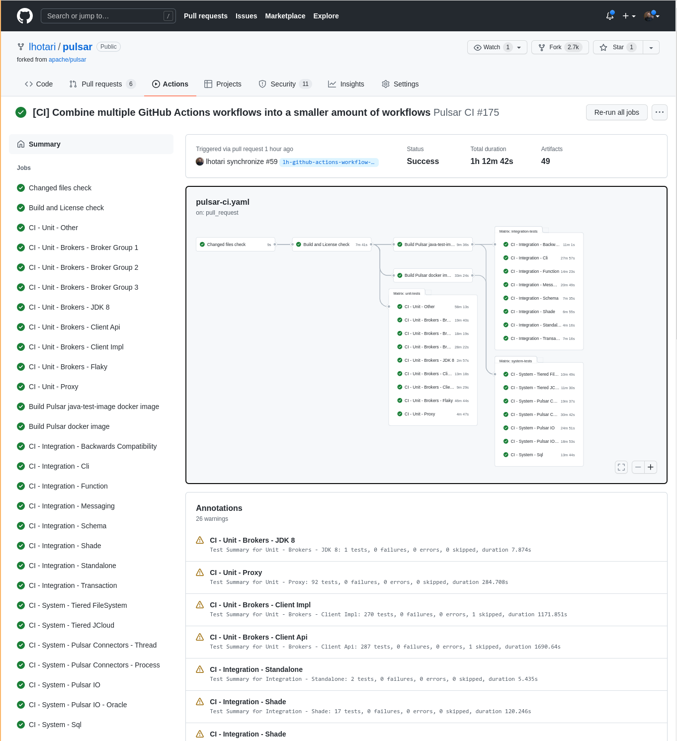677x741 pixels.
Task: Open the lhotari owner link
Action: (42, 47)
